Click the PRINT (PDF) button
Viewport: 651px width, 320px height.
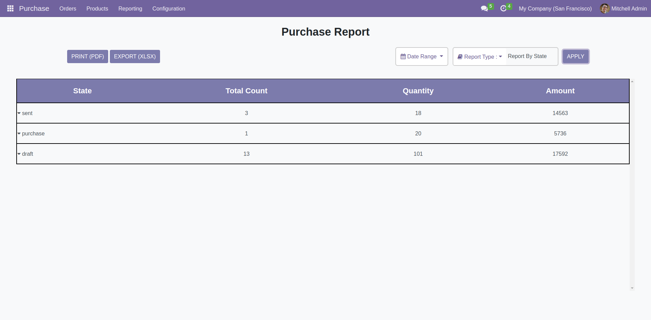(87, 56)
